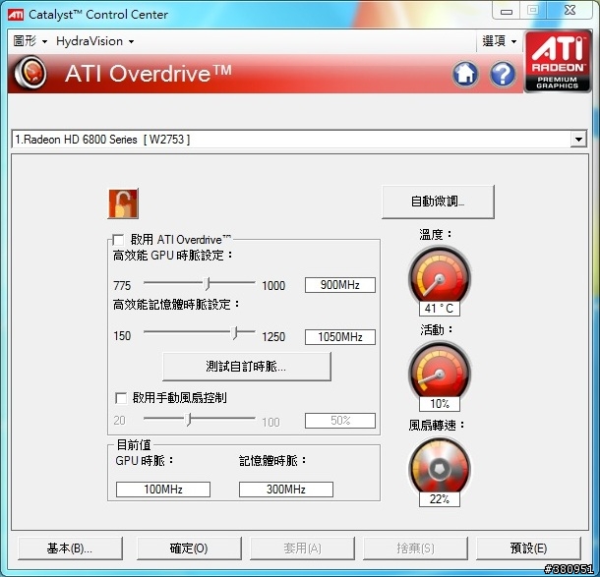Close the Catalyst Control Center window
This screenshot has width=600, height=577.
pos(570,11)
